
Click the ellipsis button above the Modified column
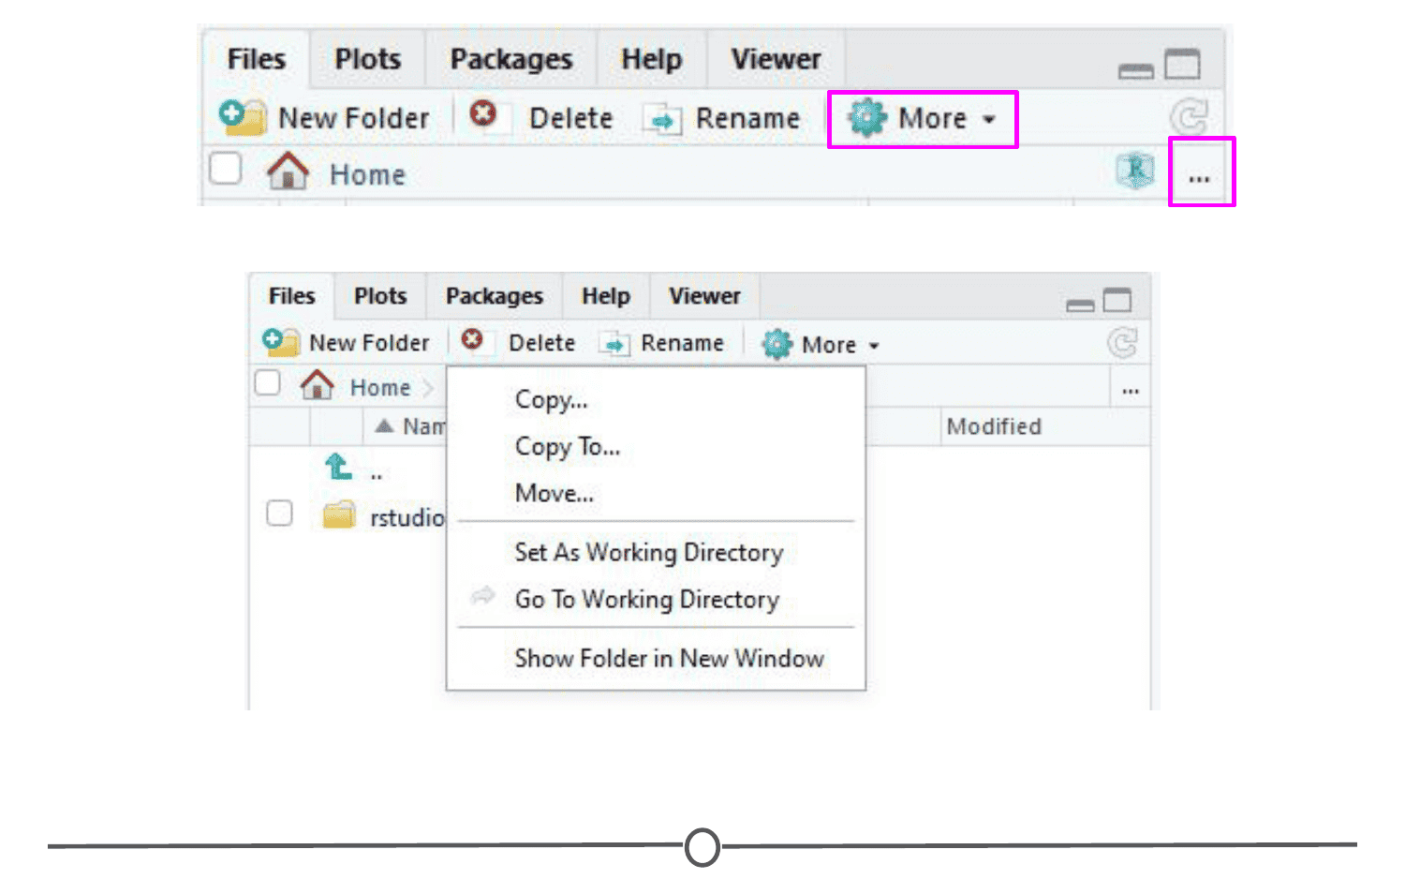pos(1131,390)
